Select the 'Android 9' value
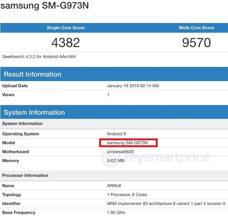 click(x=116, y=134)
